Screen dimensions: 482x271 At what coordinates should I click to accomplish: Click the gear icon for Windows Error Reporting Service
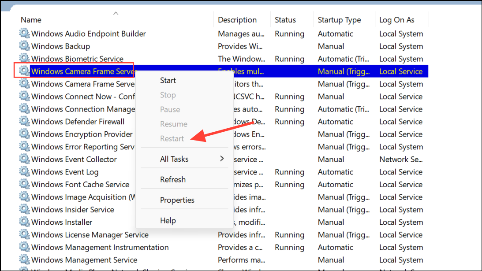pyautogui.click(x=24, y=147)
